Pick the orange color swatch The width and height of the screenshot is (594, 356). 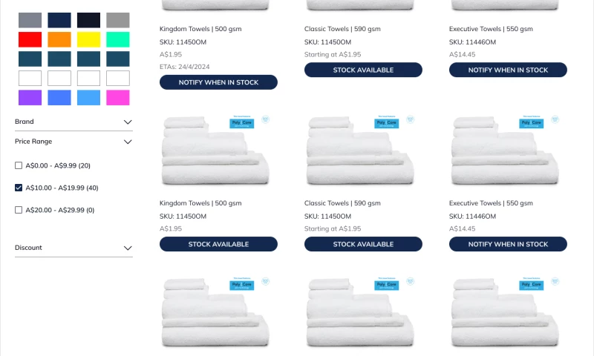(59, 39)
